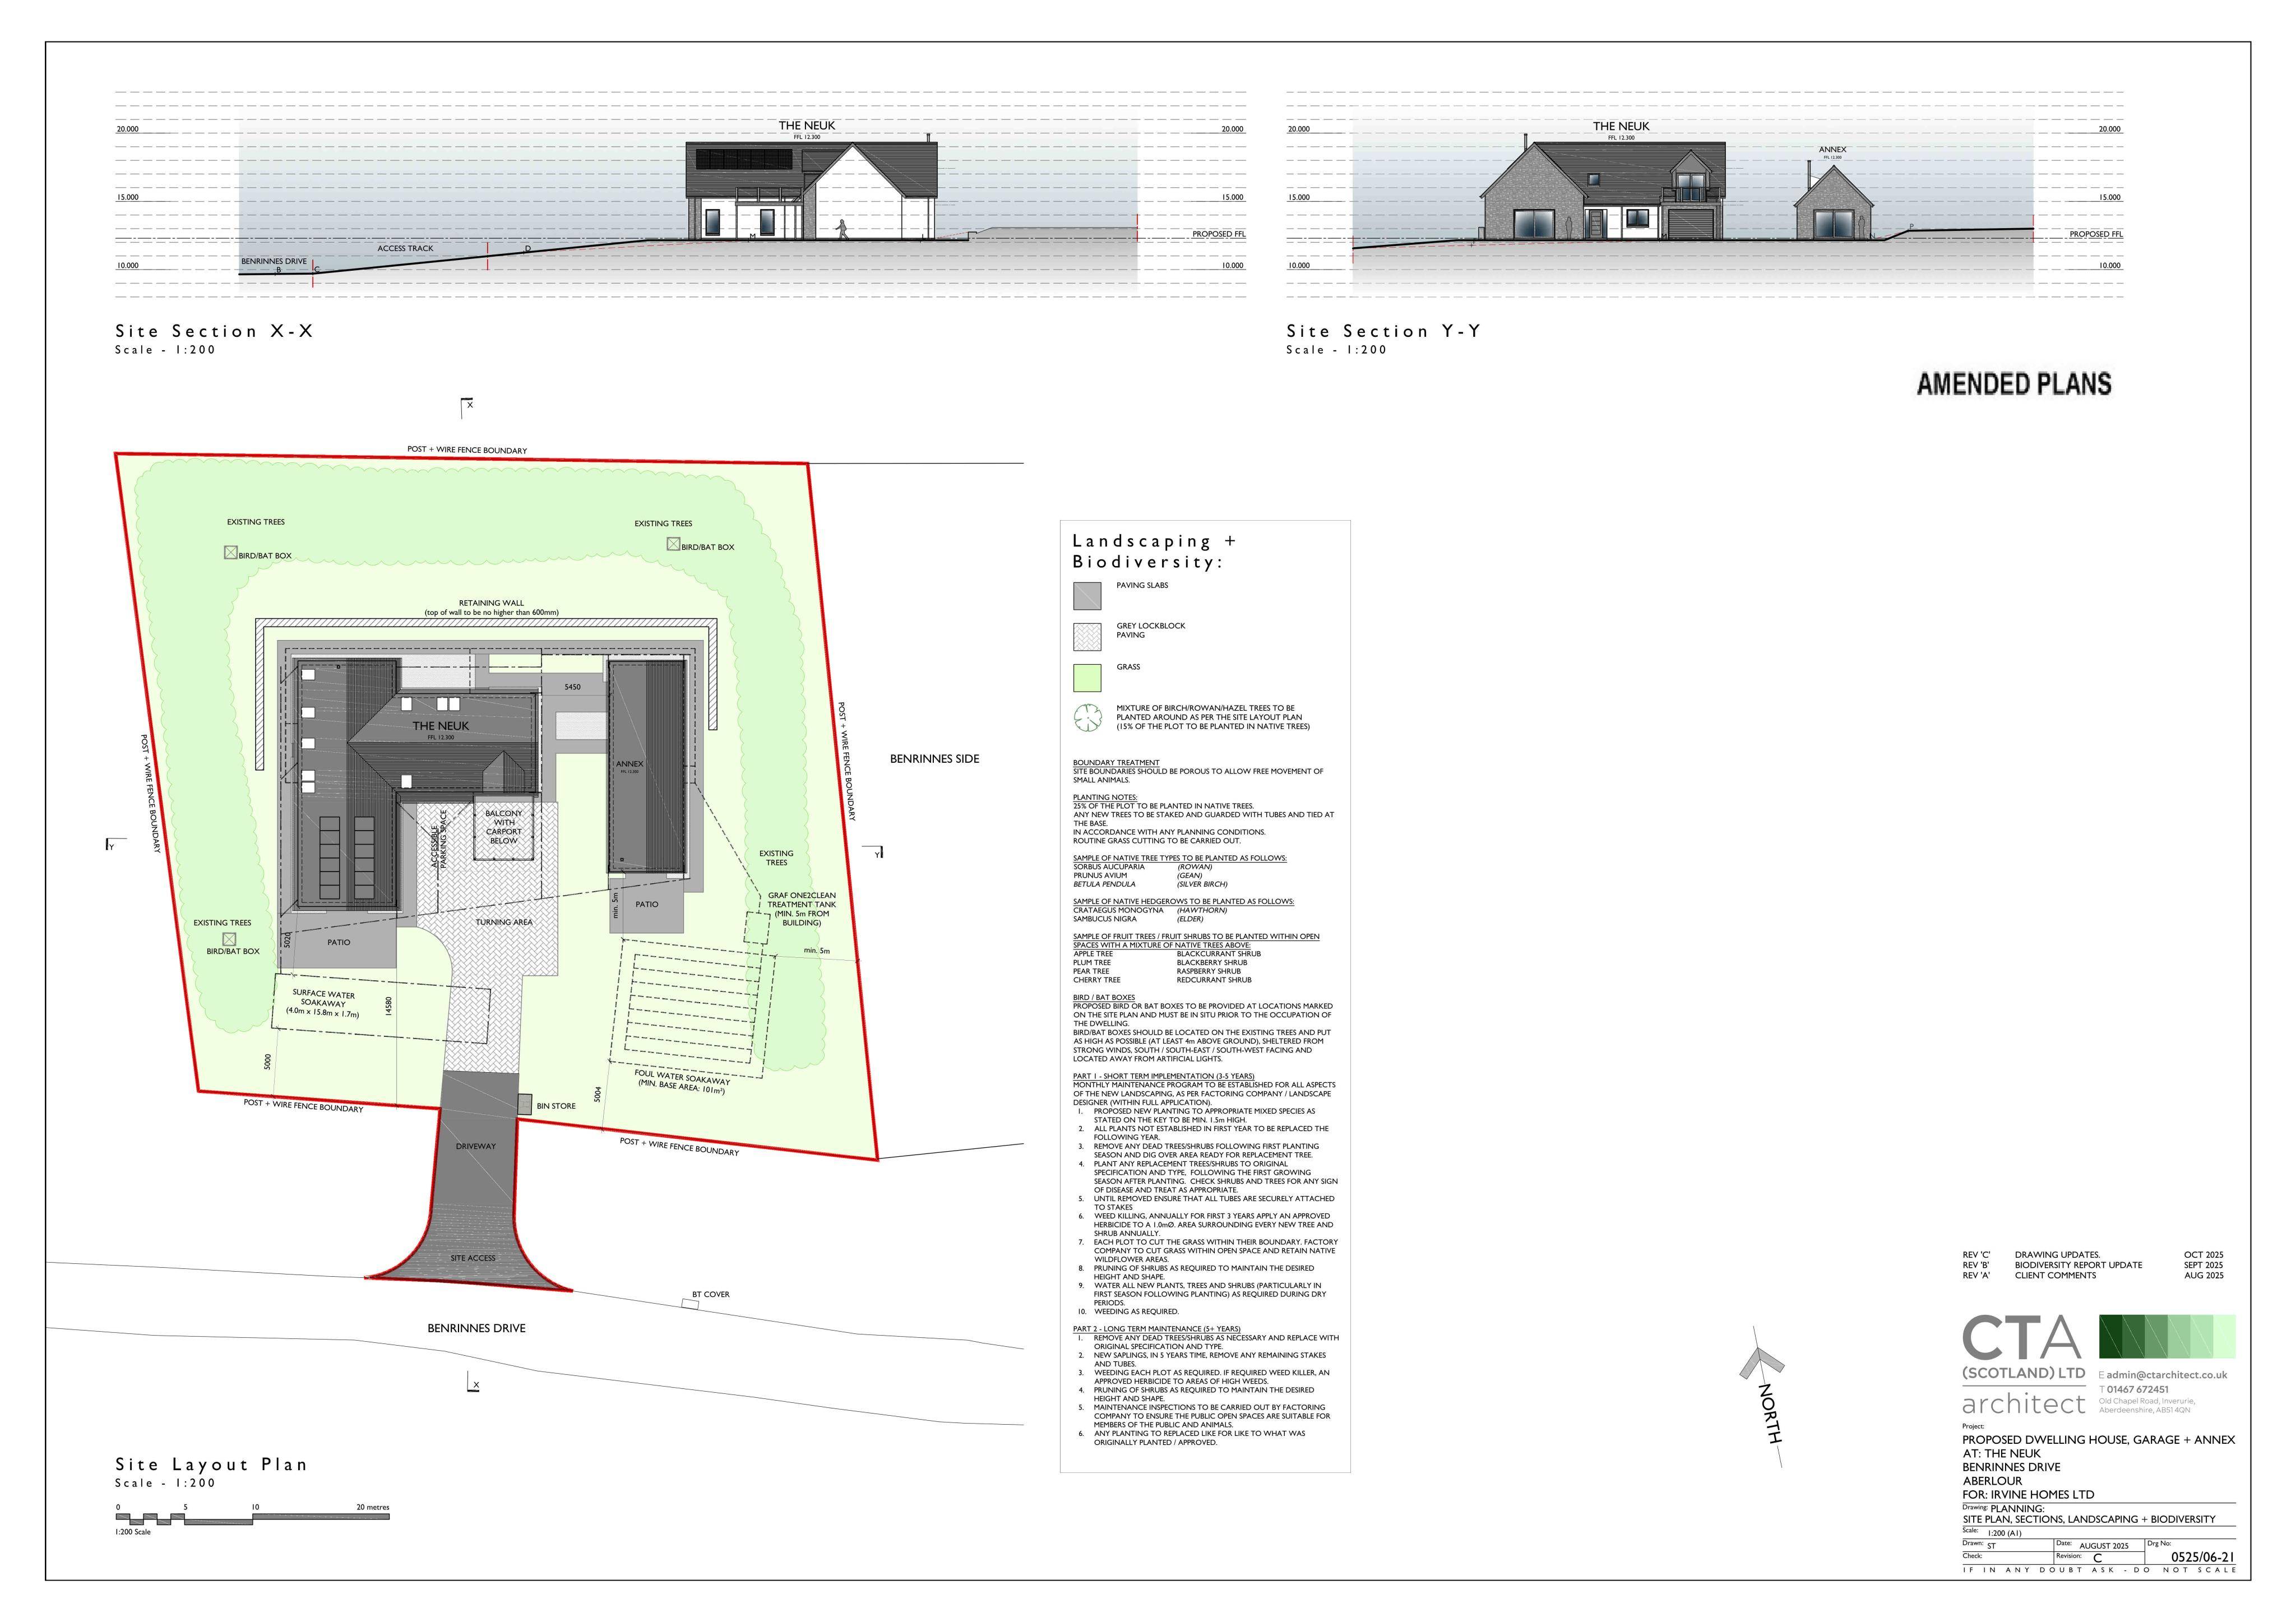This screenshot has width=2296, height=1622.
Task: Click the PLANTING NOTES subheading
Action: point(1105,798)
